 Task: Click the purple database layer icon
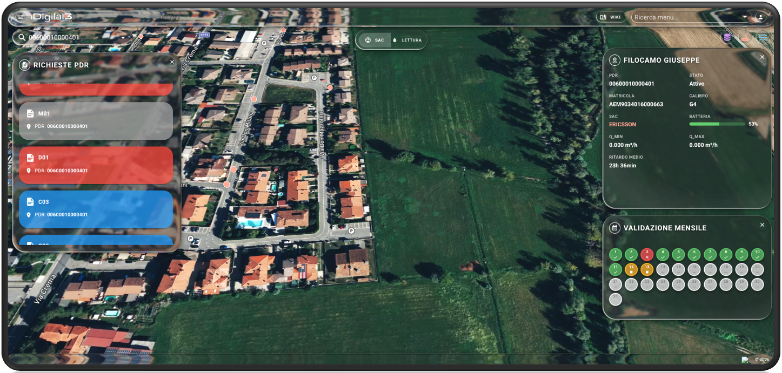pyautogui.click(x=727, y=37)
